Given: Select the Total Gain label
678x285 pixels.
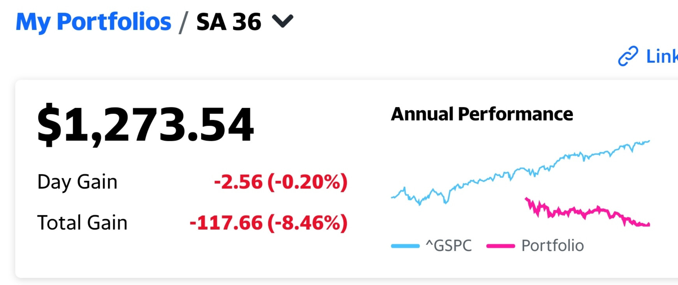Looking at the screenshot, I should [x=82, y=223].
